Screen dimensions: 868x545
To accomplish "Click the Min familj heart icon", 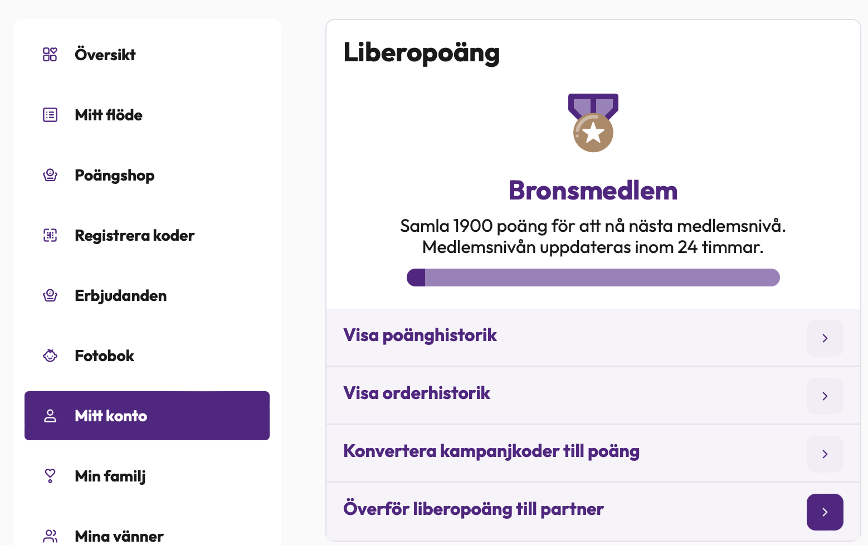I will pos(50,476).
